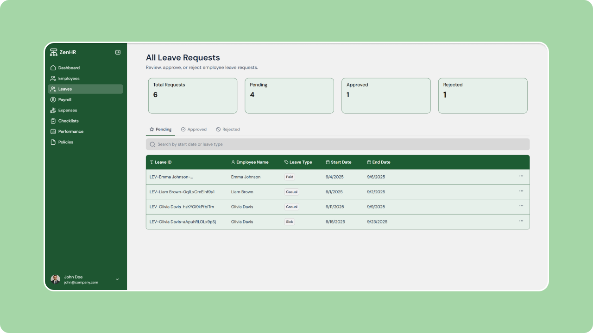Click Liam Brown's Casual badge
The height and width of the screenshot is (333, 593).
[x=292, y=192]
